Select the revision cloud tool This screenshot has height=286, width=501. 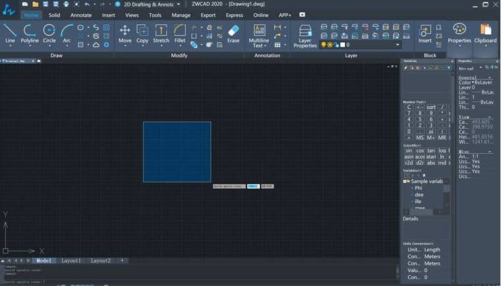point(96,45)
